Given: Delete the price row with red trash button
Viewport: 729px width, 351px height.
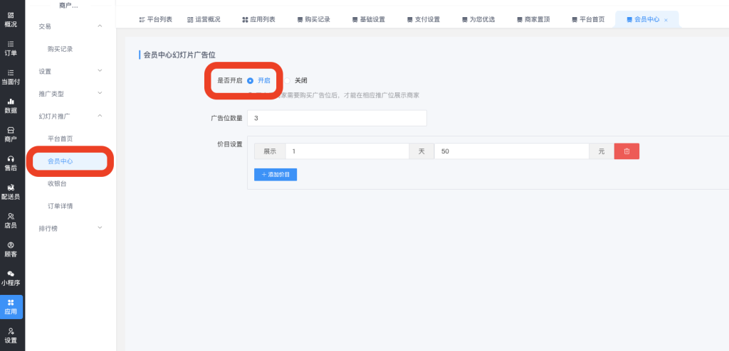Looking at the screenshot, I should pos(626,151).
